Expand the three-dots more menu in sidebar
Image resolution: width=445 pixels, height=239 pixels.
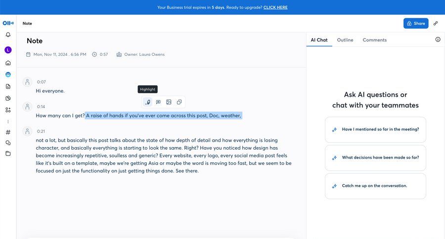click(8, 121)
